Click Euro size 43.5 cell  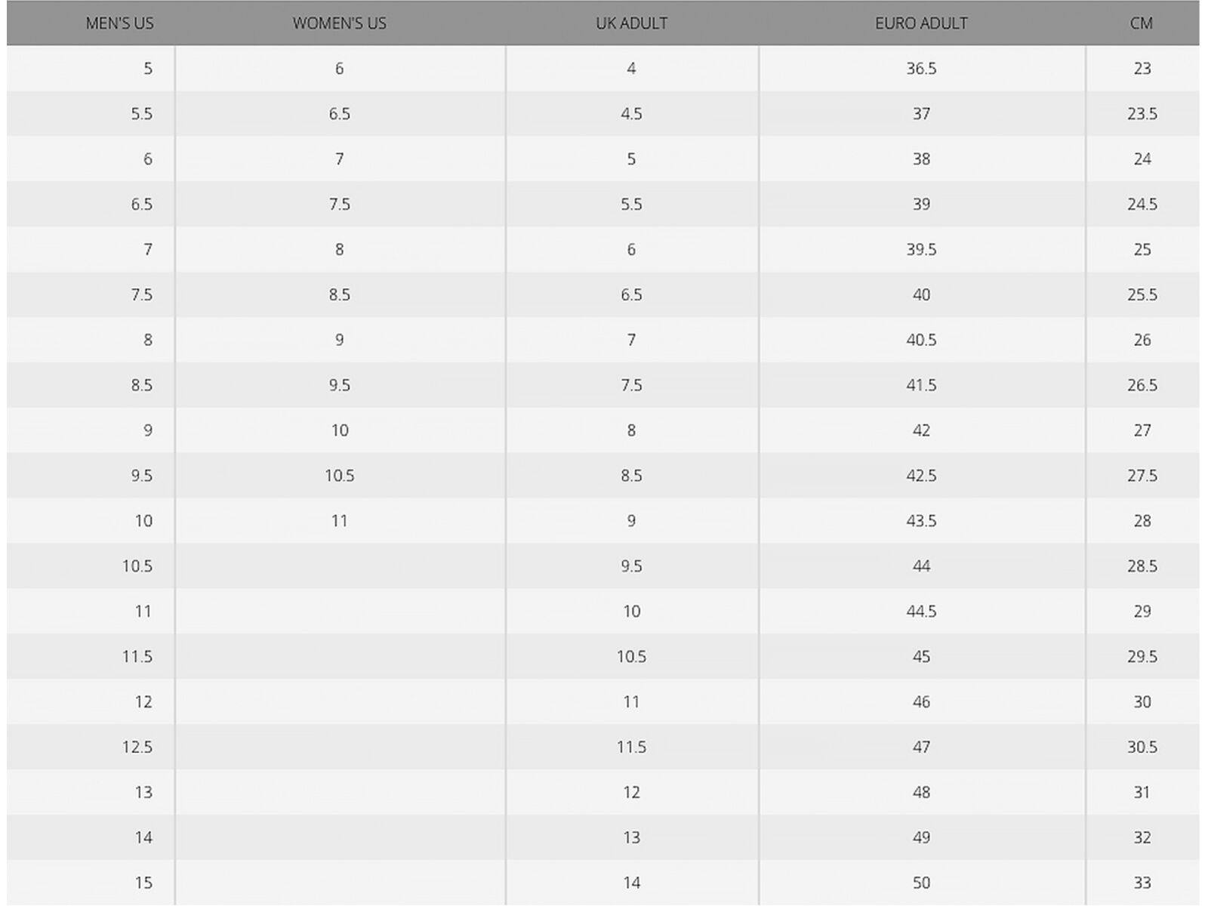pyautogui.click(x=922, y=521)
